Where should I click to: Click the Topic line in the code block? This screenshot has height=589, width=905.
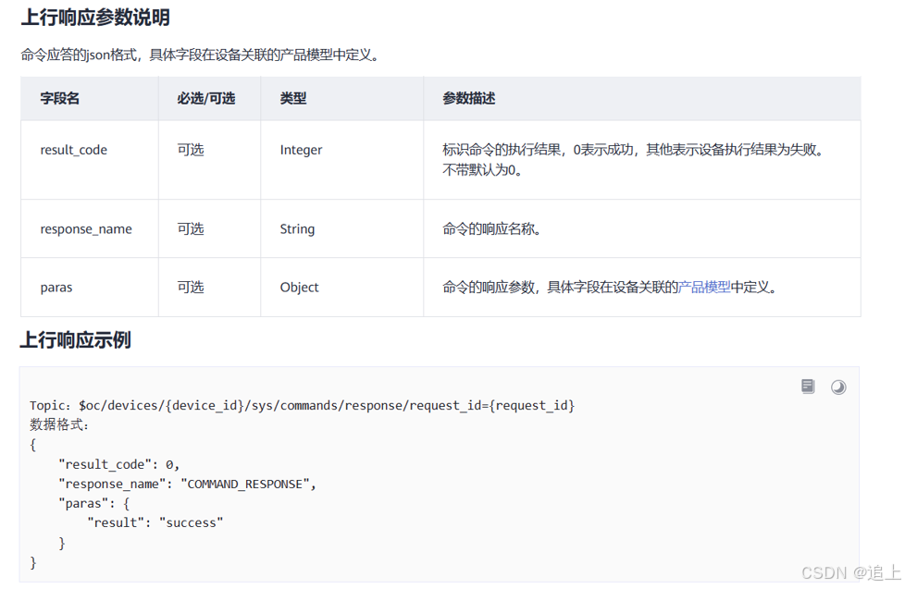tap(303, 406)
